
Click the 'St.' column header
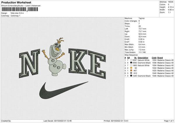136,58
